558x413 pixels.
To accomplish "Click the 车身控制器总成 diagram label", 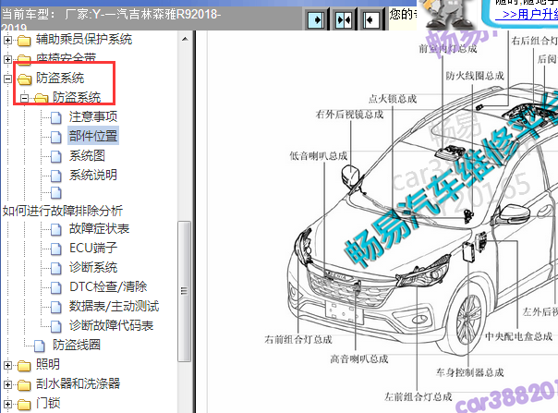I will click(x=469, y=372).
